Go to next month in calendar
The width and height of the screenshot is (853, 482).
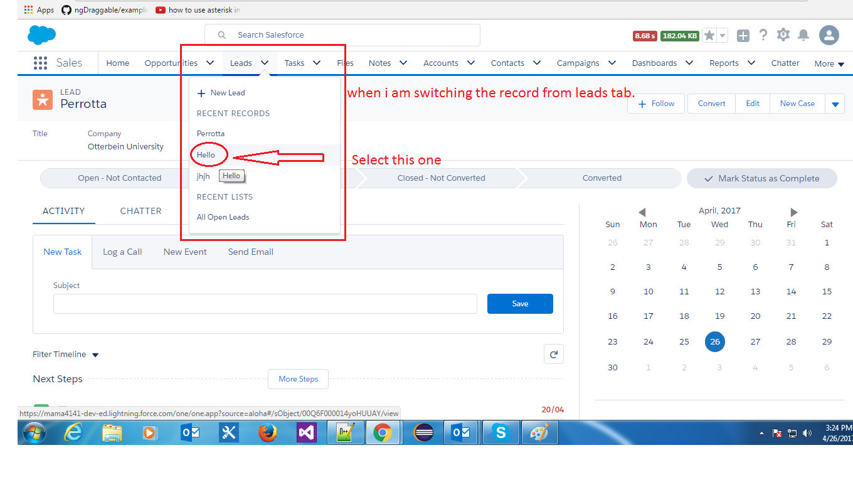click(x=794, y=212)
